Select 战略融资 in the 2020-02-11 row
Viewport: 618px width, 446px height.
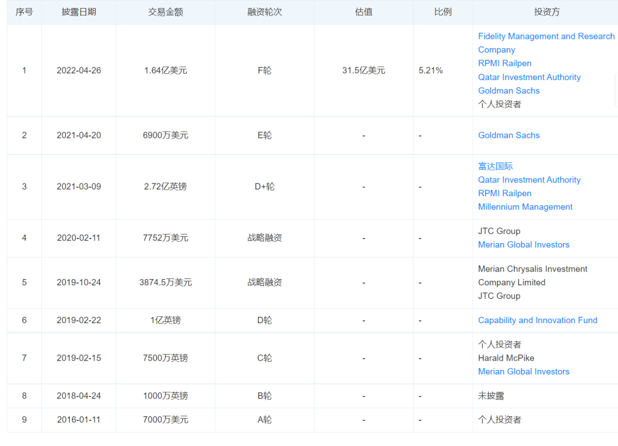pyautogui.click(x=264, y=238)
